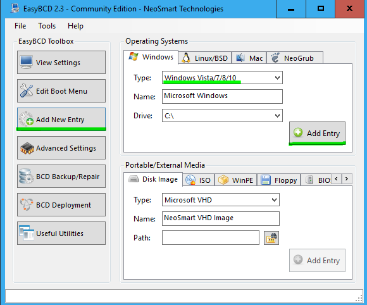Viewport: 367px width, 305px height.
Task: Click the Path input field
Action: [211, 237]
